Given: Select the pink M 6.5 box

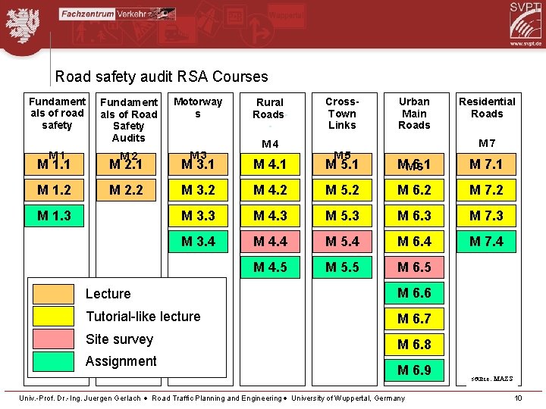Looking at the screenshot, I should click(x=414, y=267).
